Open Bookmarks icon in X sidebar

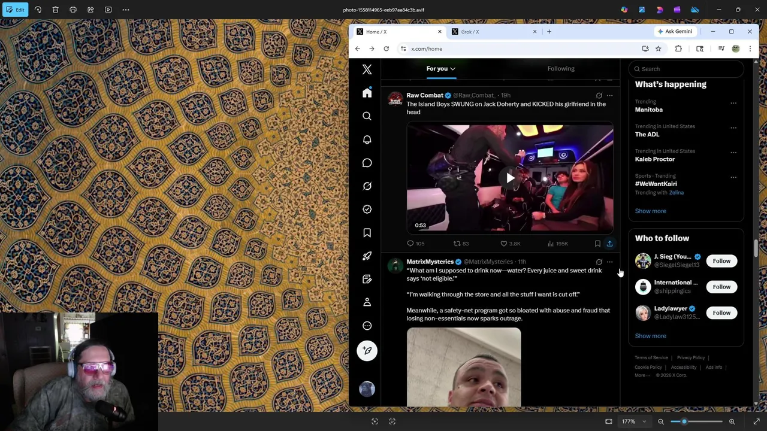(367, 233)
